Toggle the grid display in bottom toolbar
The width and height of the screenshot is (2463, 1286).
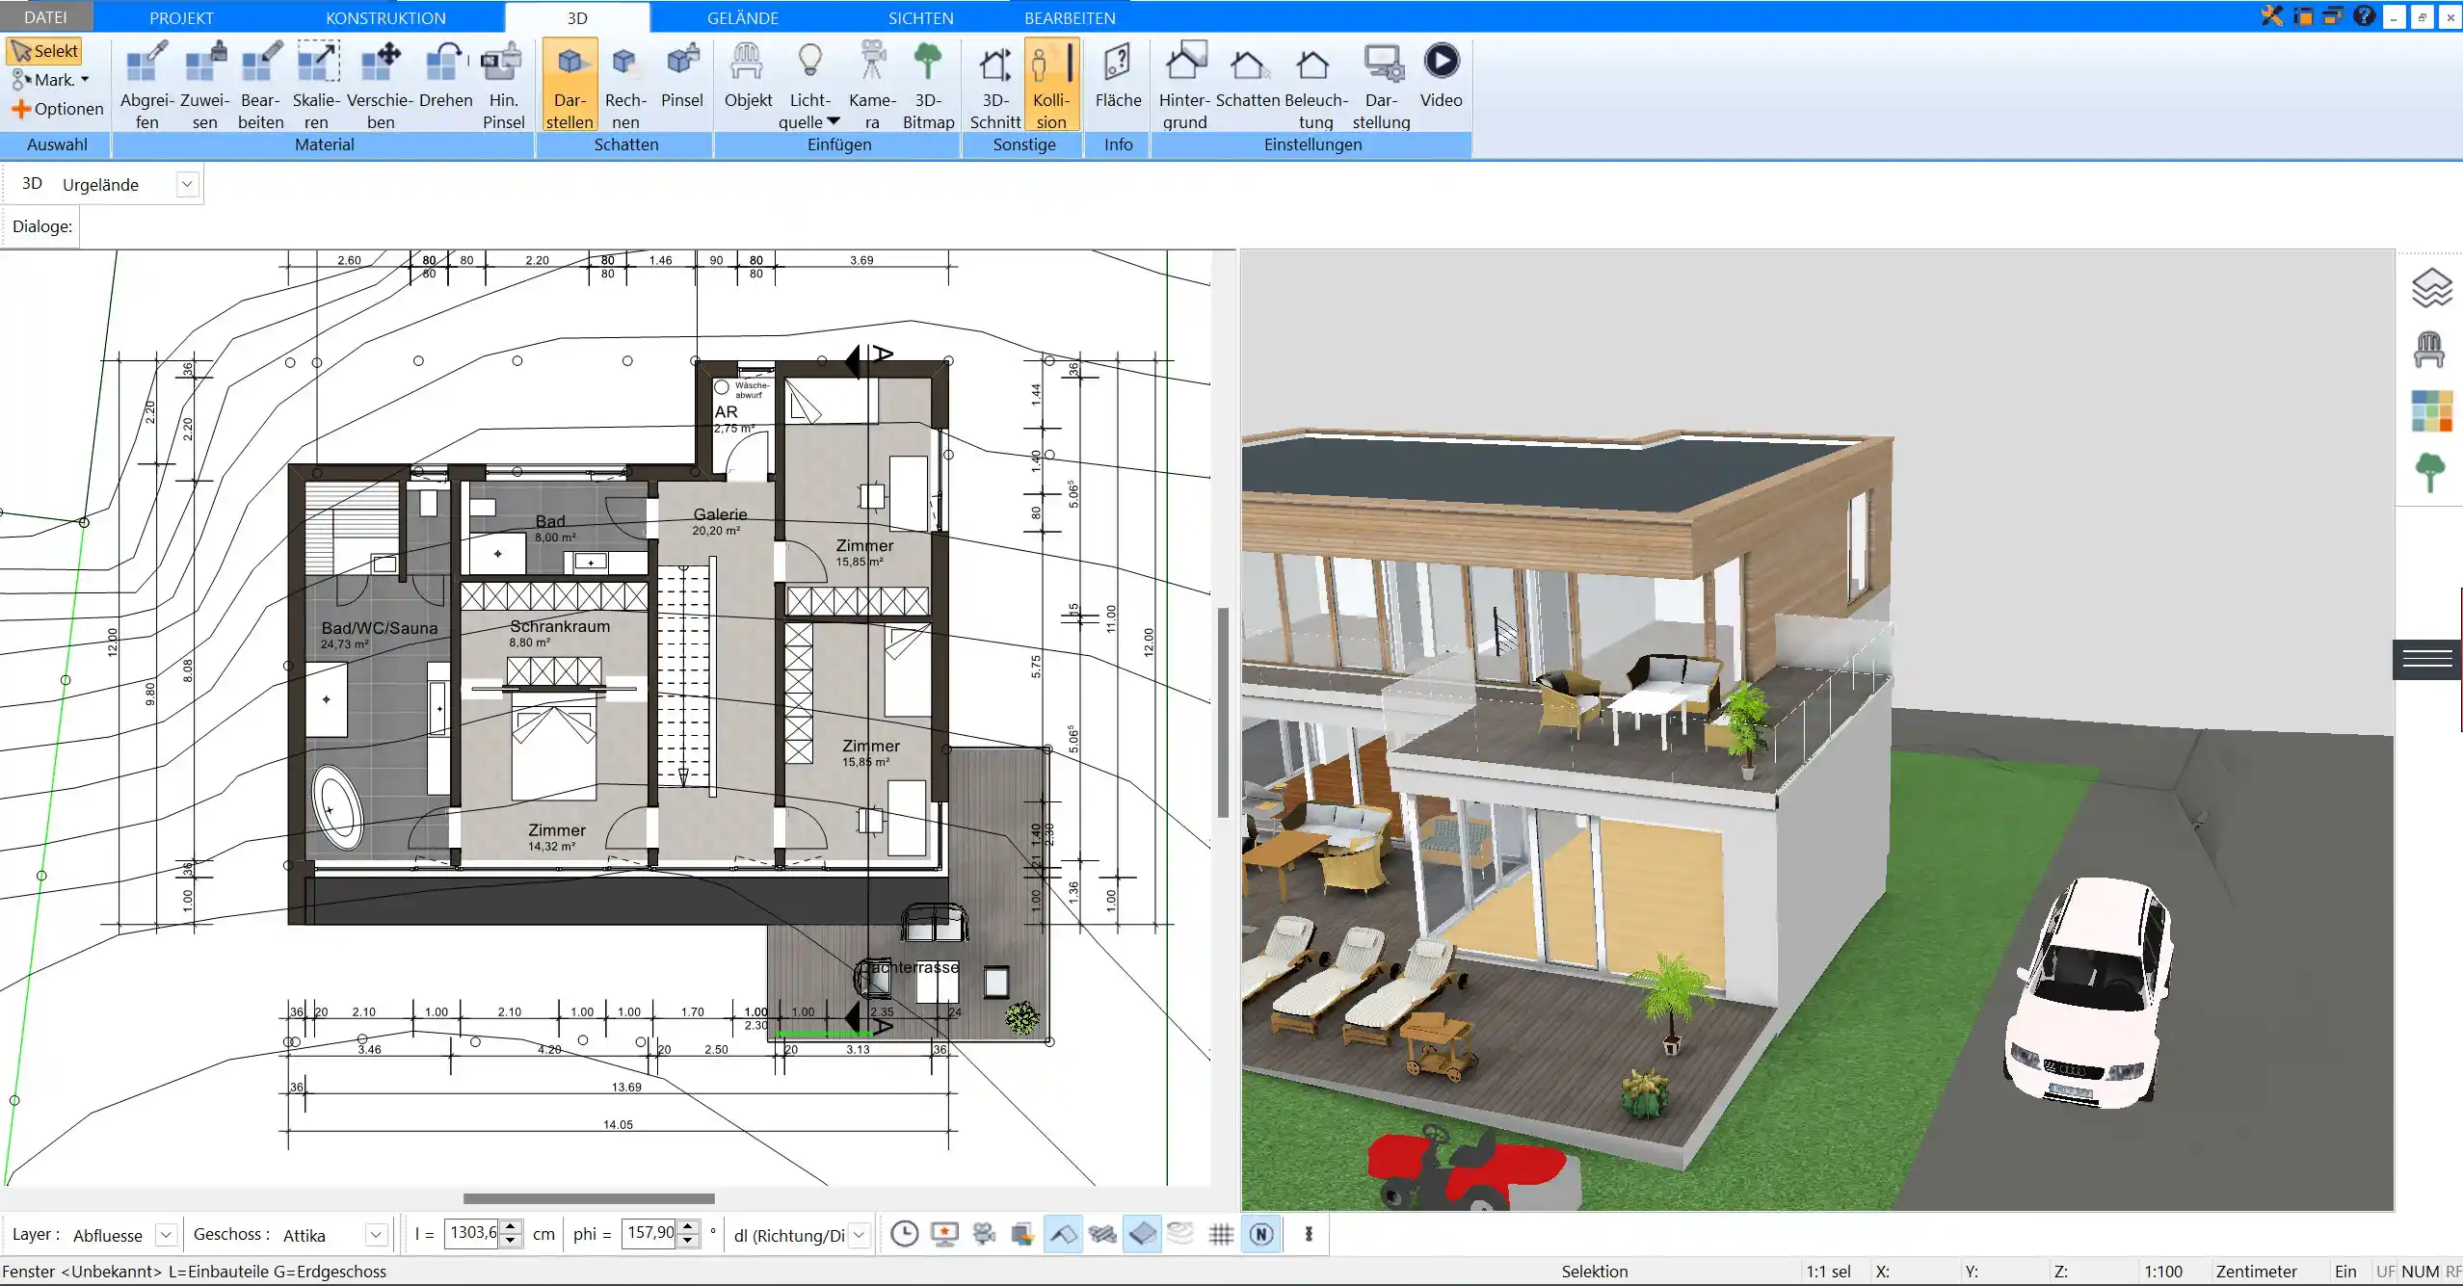(1221, 1234)
